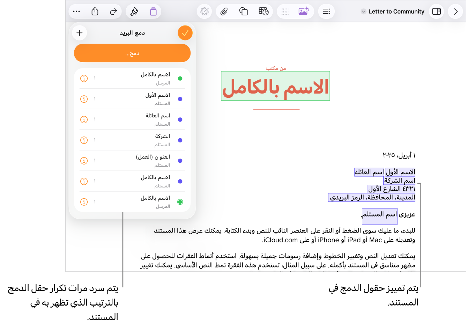Image resolution: width=467 pixels, height=330 pixels.
Task: Select the الاسم الأول row in merge list
Action: pos(132,99)
